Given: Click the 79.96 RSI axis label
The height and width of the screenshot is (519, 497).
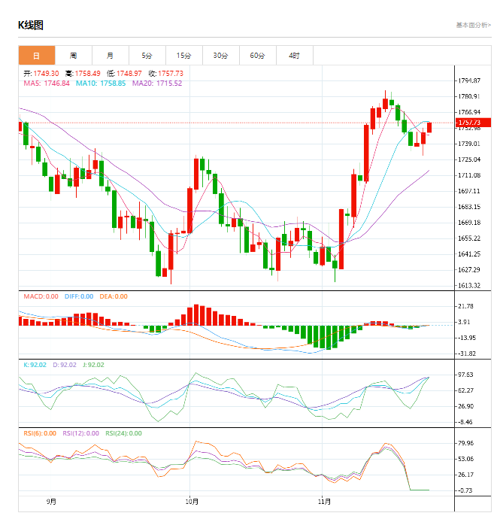Looking at the screenshot, I should point(466,443).
